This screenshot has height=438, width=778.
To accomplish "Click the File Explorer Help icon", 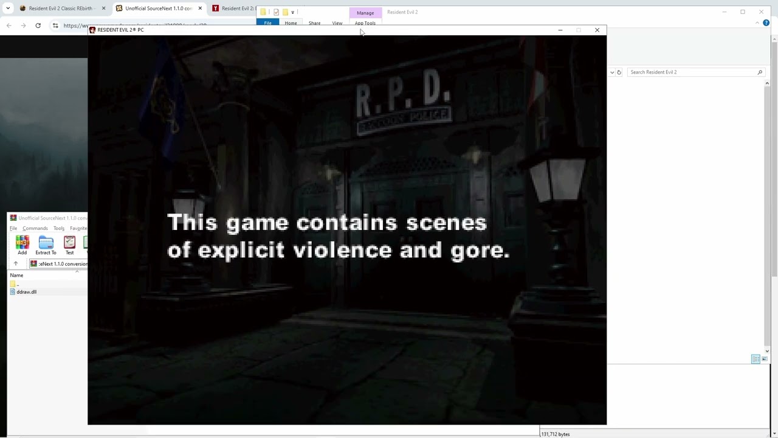I will point(766,23).
